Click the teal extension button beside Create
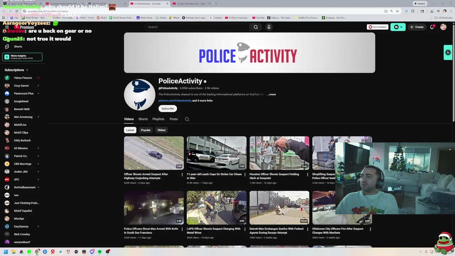The height and width of the screenshot is (256, 455). click(x=398, y=27)
